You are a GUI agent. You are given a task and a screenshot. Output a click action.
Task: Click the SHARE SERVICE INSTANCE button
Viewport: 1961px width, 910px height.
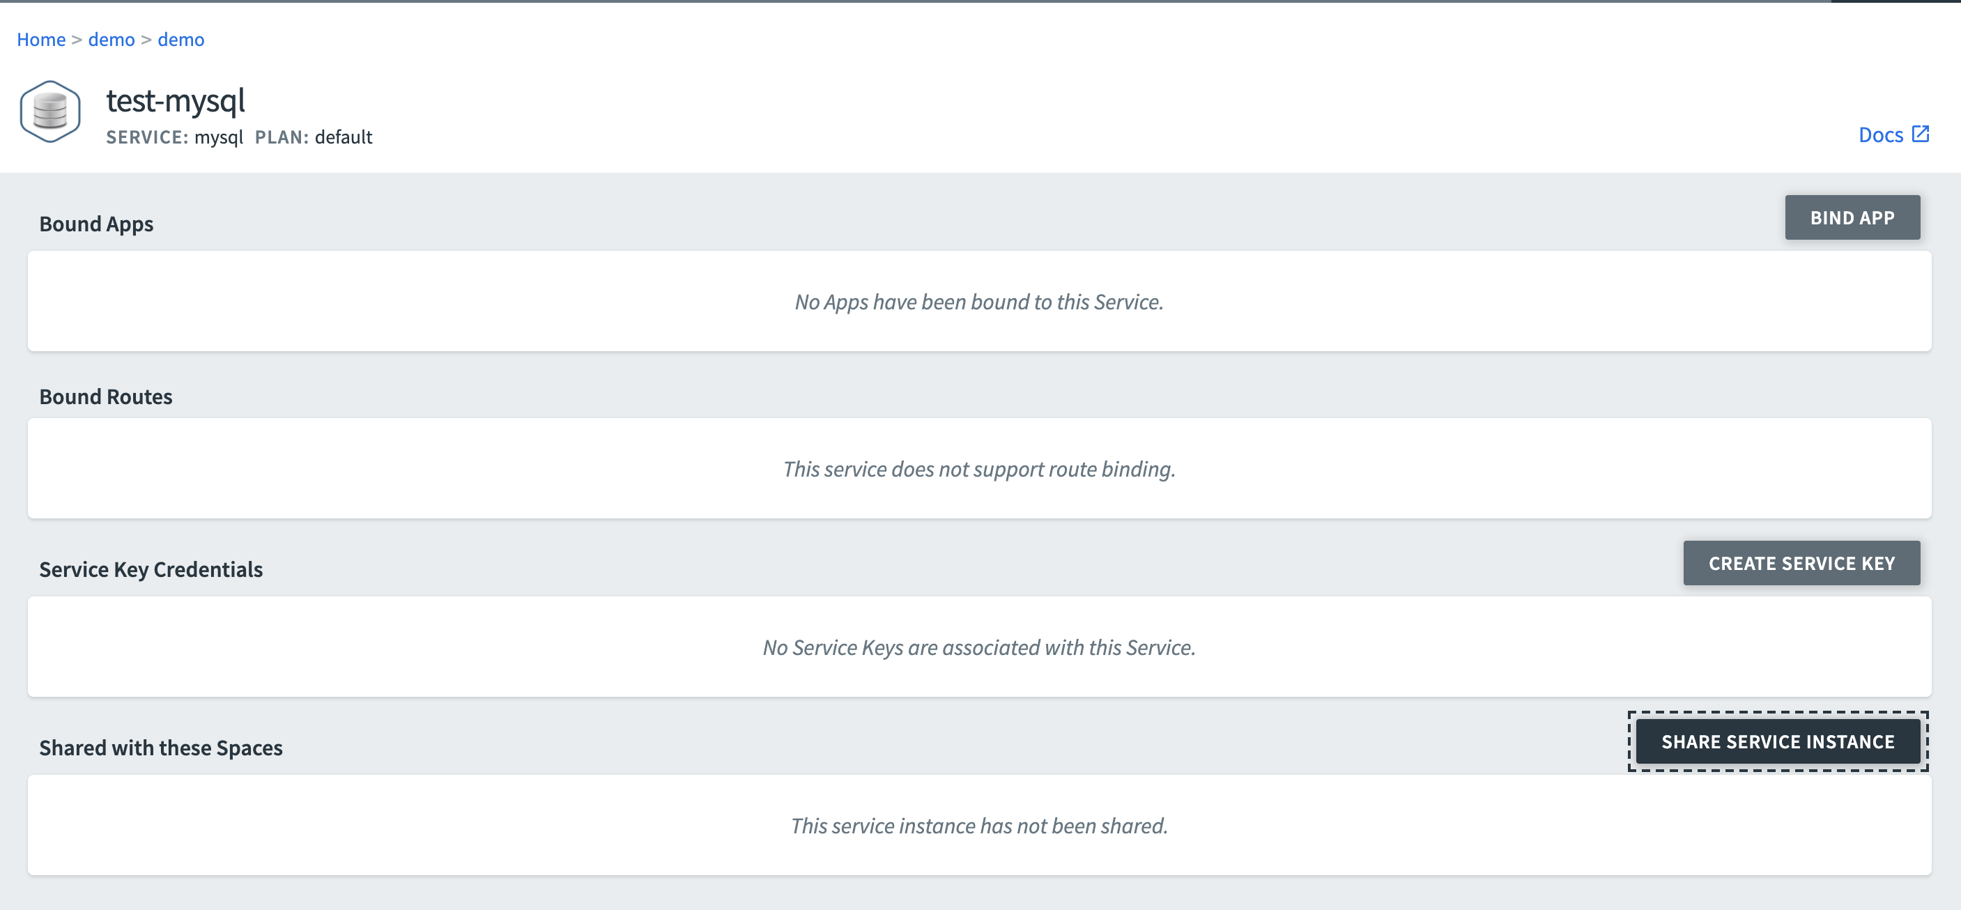[x=1778, y=741]
